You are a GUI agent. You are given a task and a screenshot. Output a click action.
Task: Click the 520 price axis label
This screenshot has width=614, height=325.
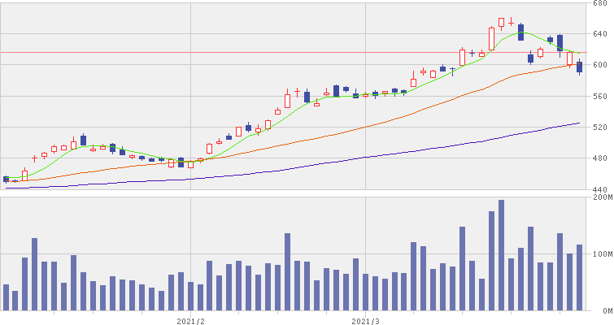(601, 128)
